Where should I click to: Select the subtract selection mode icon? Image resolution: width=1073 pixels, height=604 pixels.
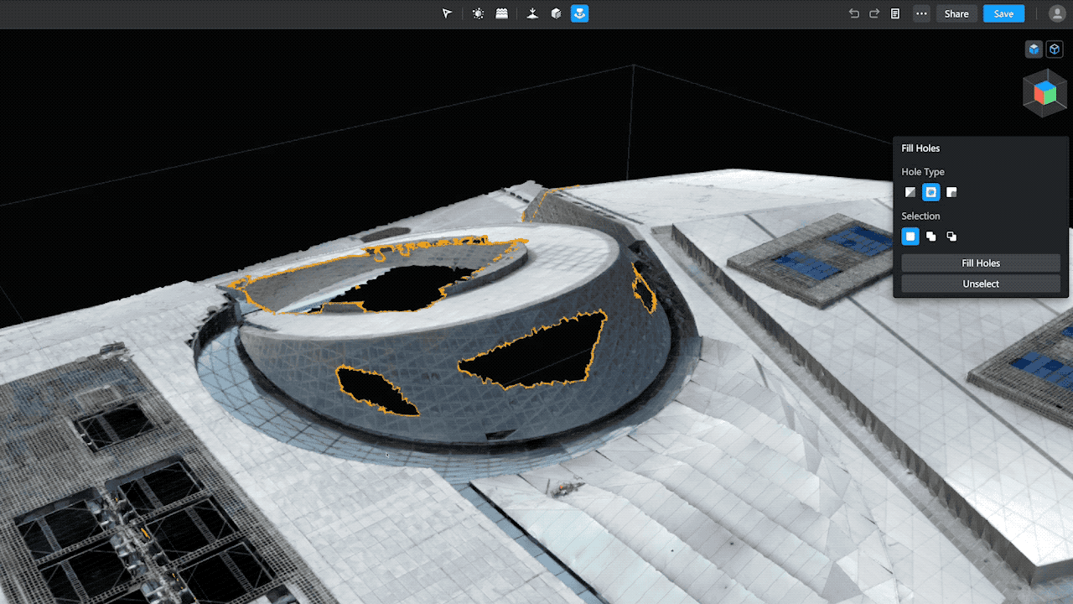click(x=951, y=237)
